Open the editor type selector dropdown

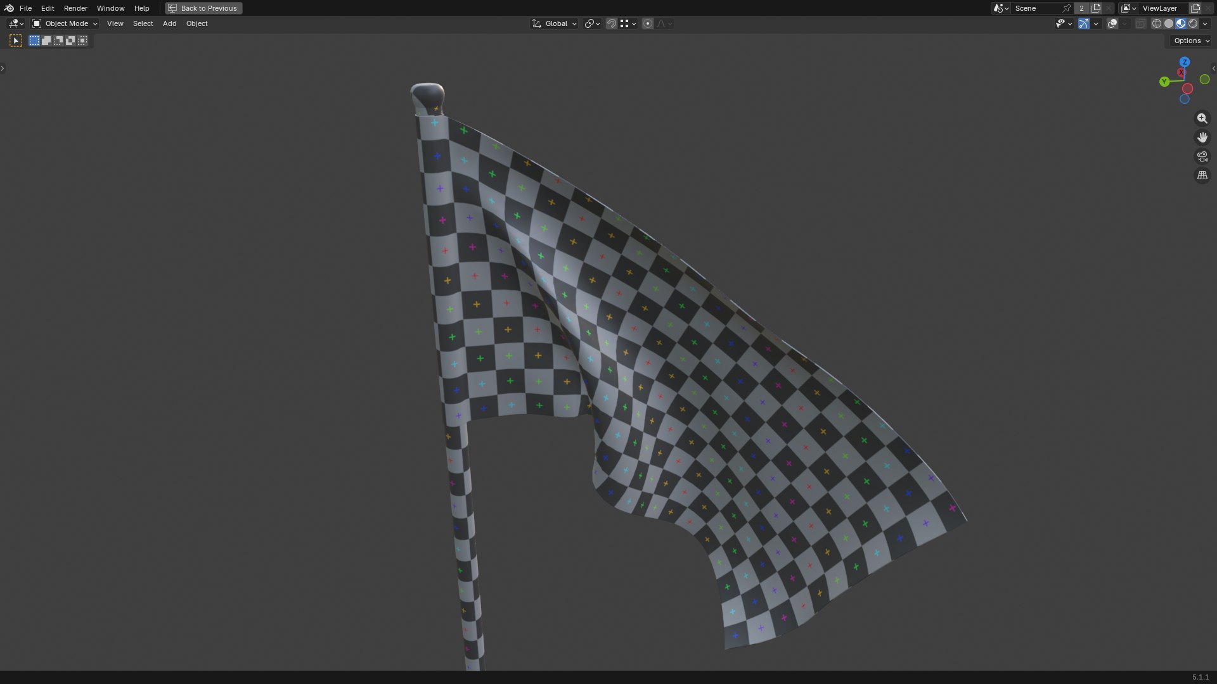tap(16, 23)
